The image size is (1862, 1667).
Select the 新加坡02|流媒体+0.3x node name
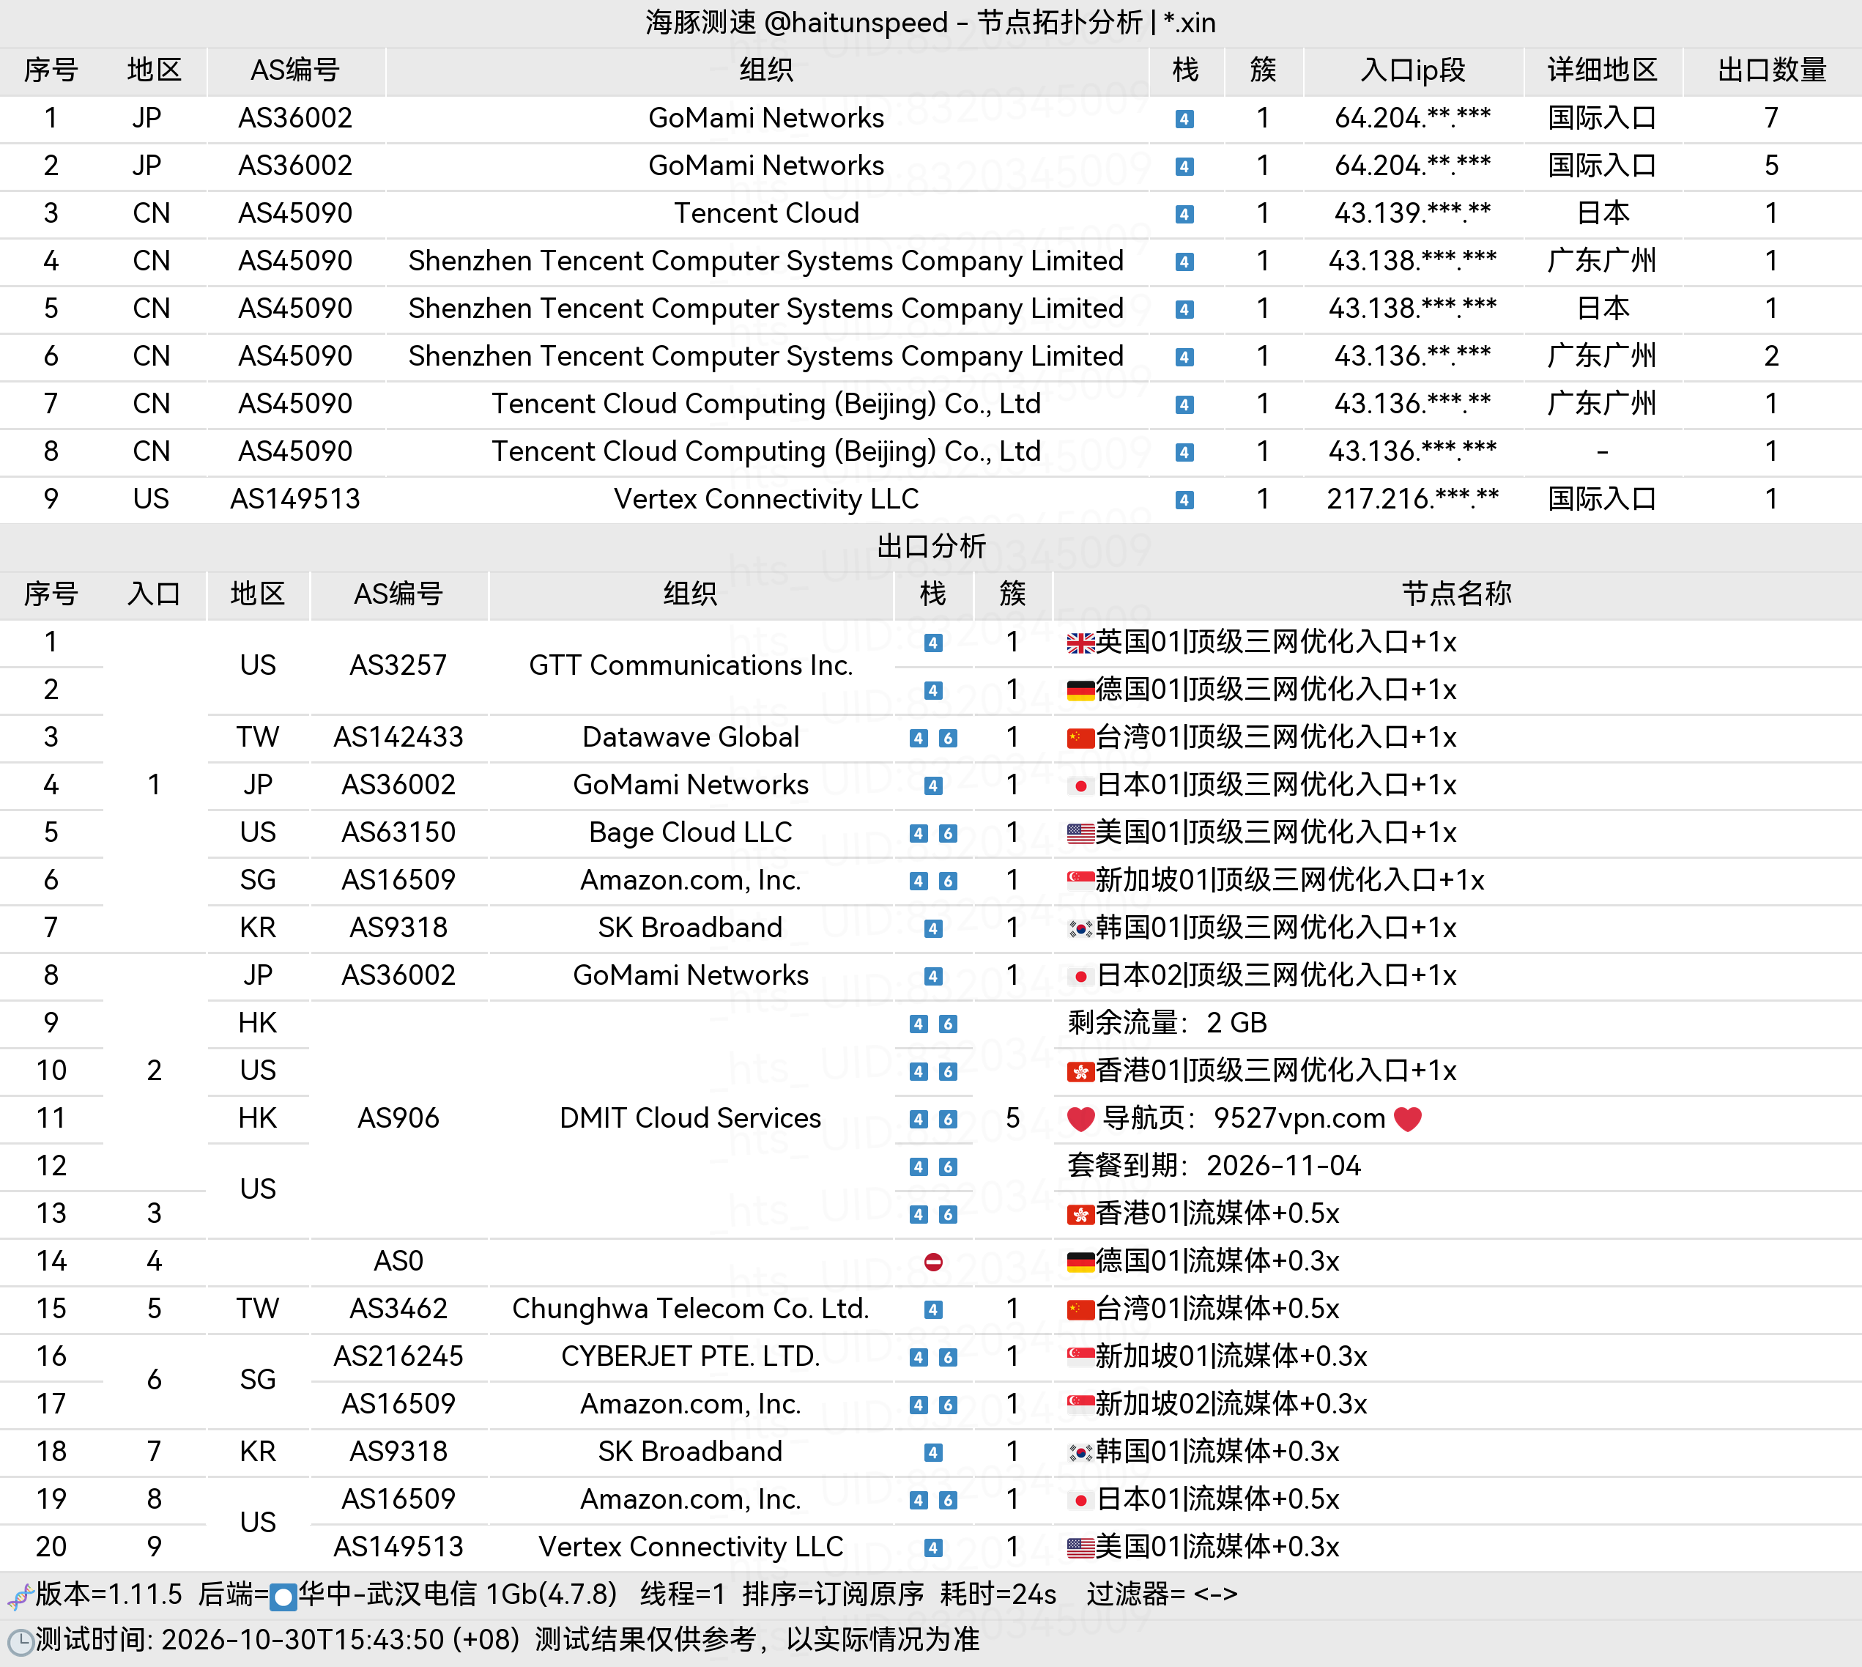click(x=1231, y=1404)
